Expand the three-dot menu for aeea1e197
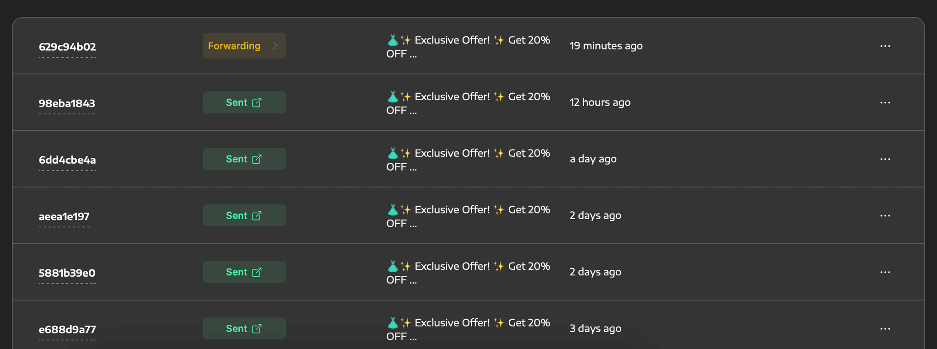Image resolution: width=937 pixels, height=349 pixels. pos(885,215)
